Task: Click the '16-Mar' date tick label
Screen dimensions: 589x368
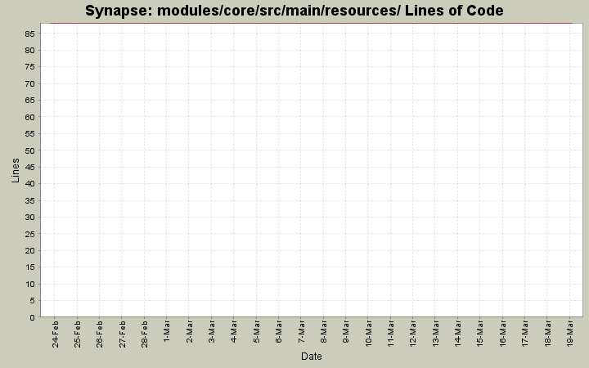Action: click(503, 334)
